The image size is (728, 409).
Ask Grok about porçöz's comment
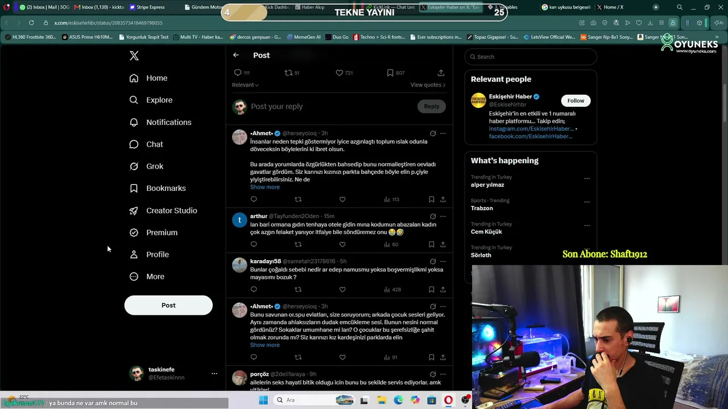click(x=433, y=374)
